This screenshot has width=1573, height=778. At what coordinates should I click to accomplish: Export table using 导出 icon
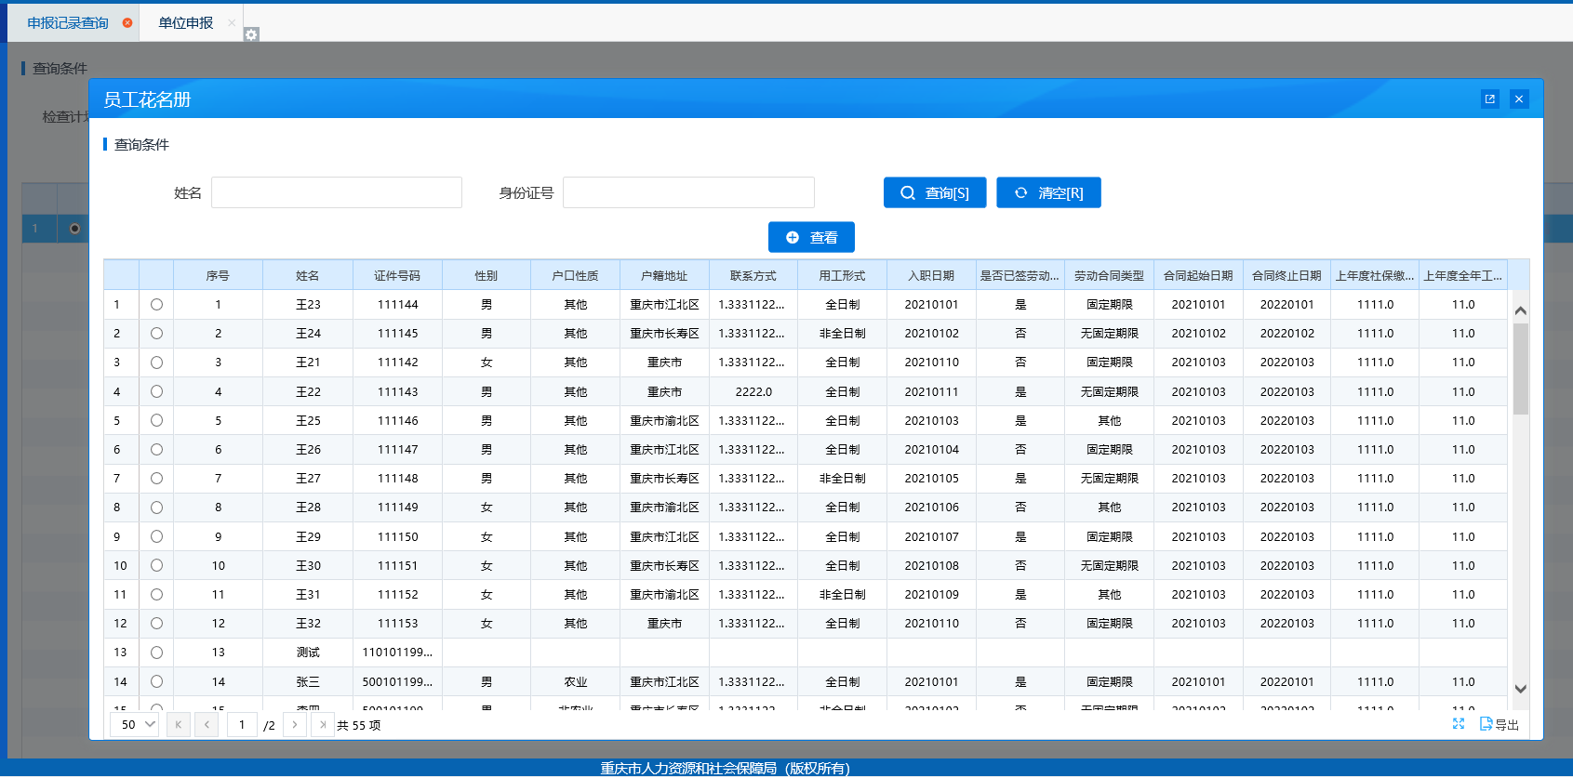(1500, 724)
